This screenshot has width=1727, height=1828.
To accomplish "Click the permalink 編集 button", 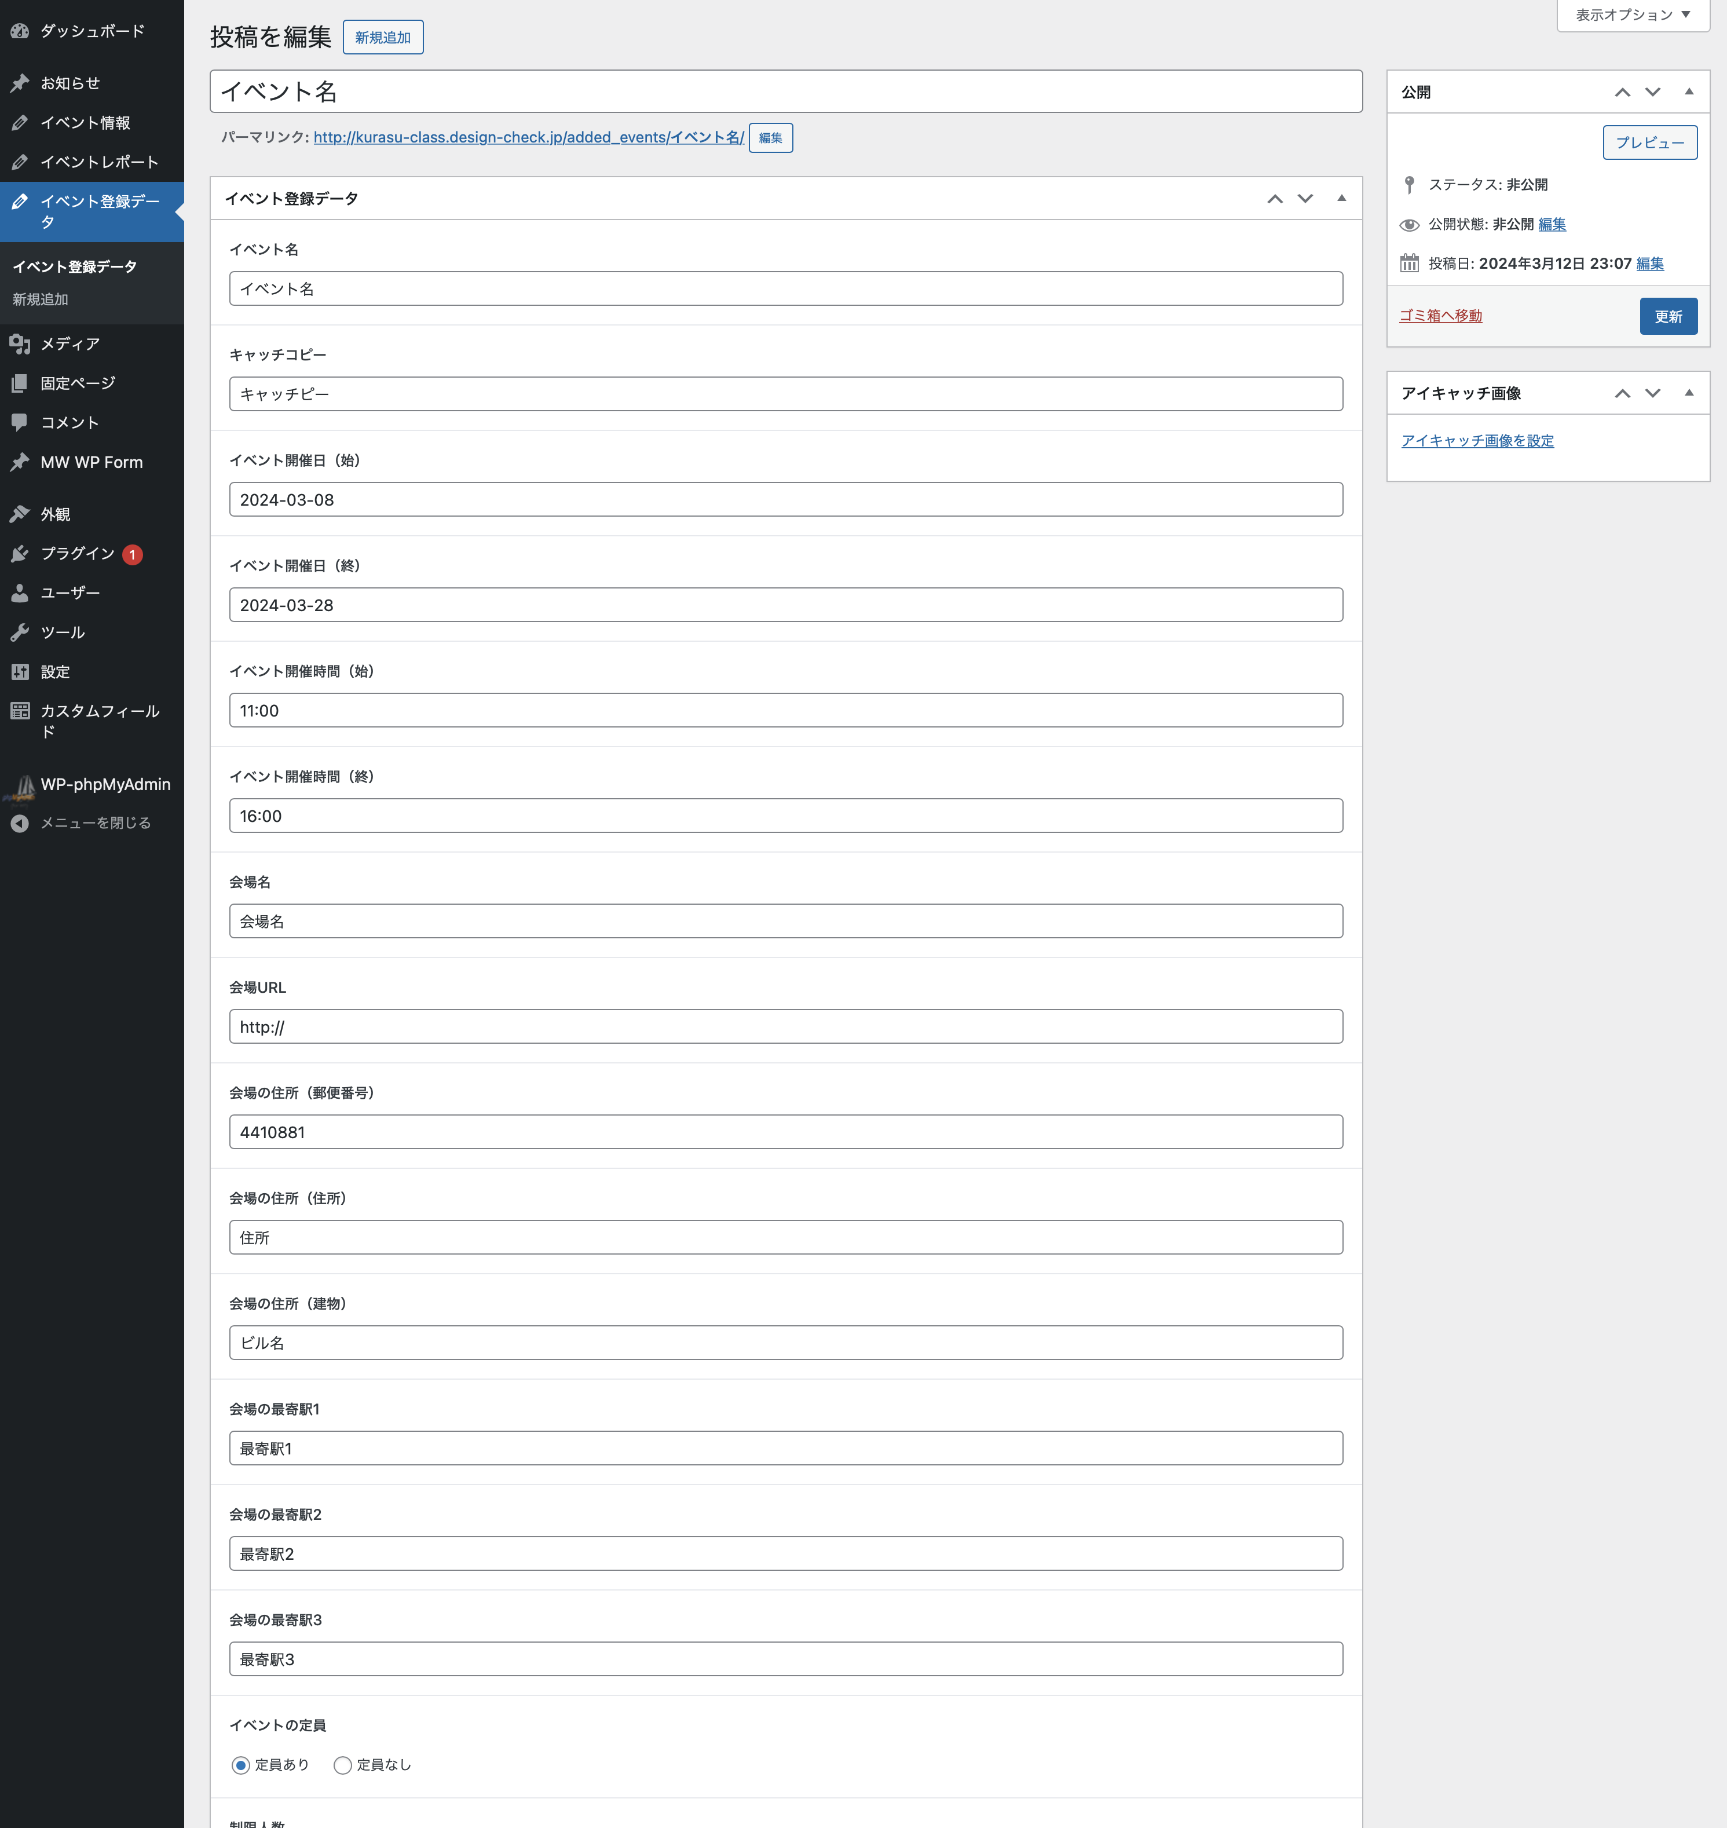I will coord(770,138).
